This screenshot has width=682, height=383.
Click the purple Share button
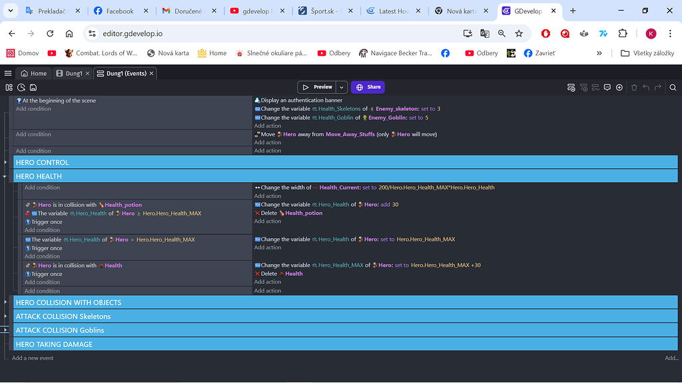click(368, 87)
